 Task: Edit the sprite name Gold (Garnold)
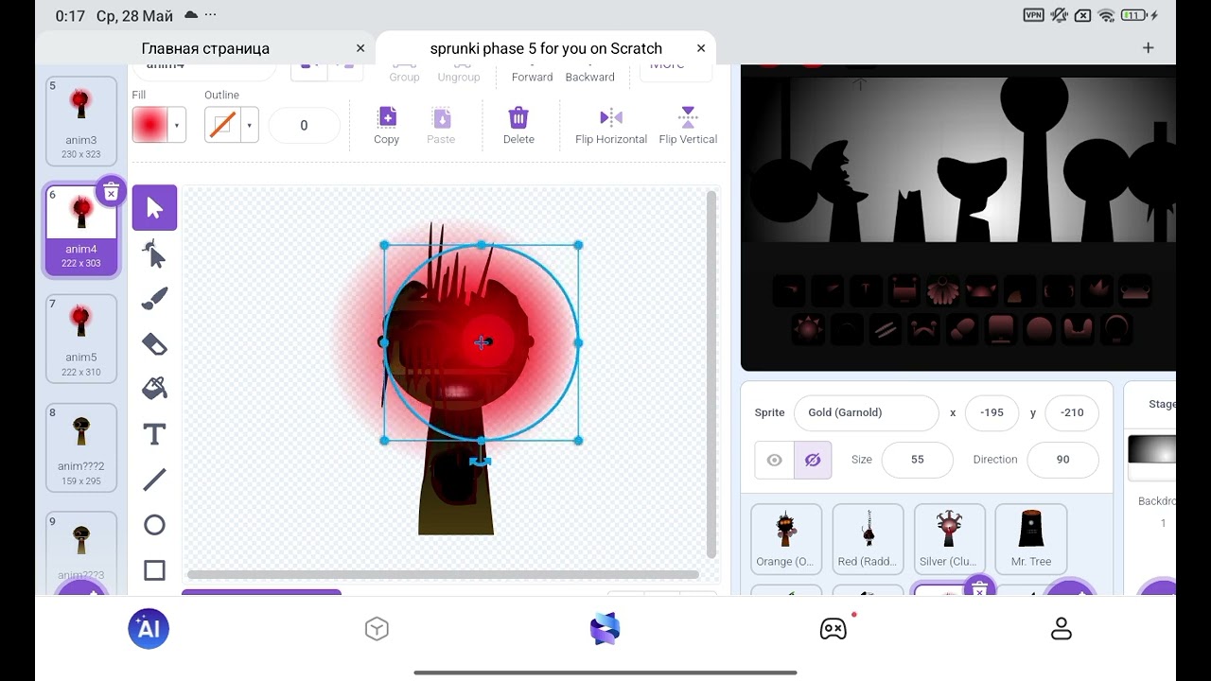pos(866,412)
